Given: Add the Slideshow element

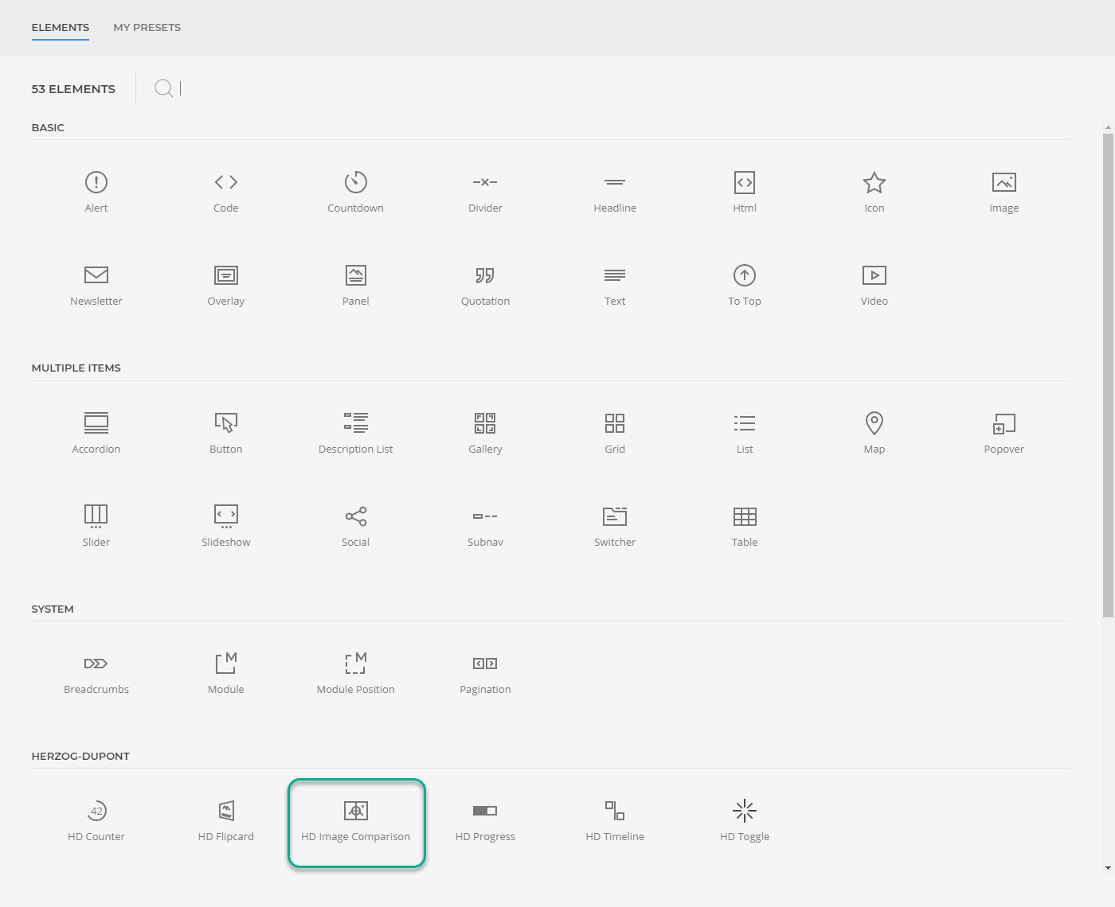Looking at the screenshot, I should (225, 525).
